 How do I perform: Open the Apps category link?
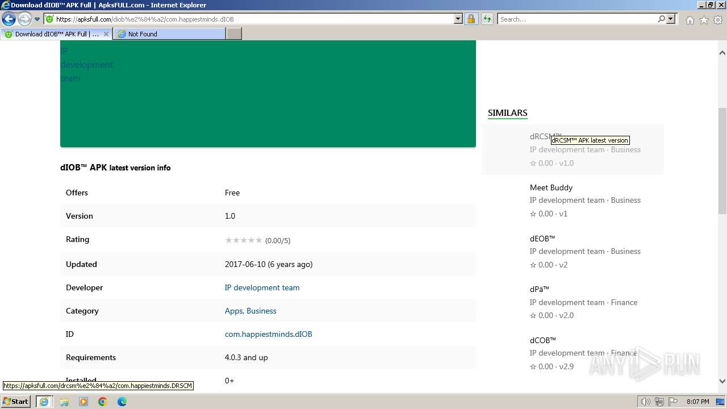click(234, 311)
